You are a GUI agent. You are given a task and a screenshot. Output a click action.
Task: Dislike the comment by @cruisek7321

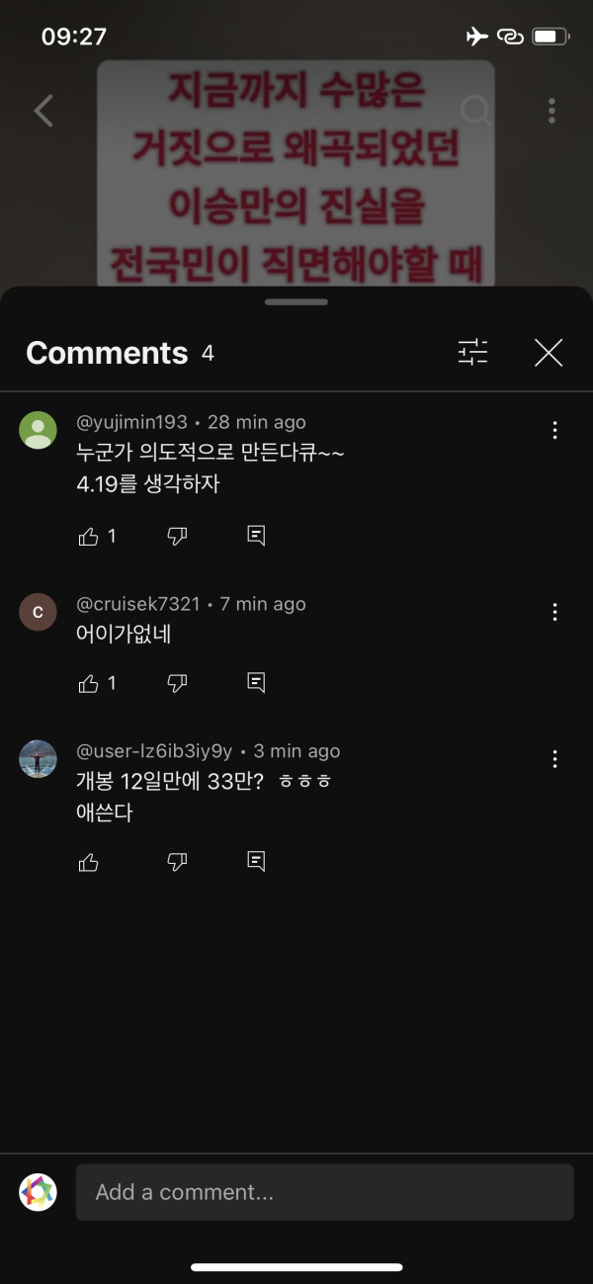click(177, 683)
